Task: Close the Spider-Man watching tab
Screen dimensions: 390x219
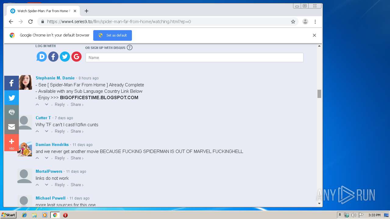Action: coord(75,11)
